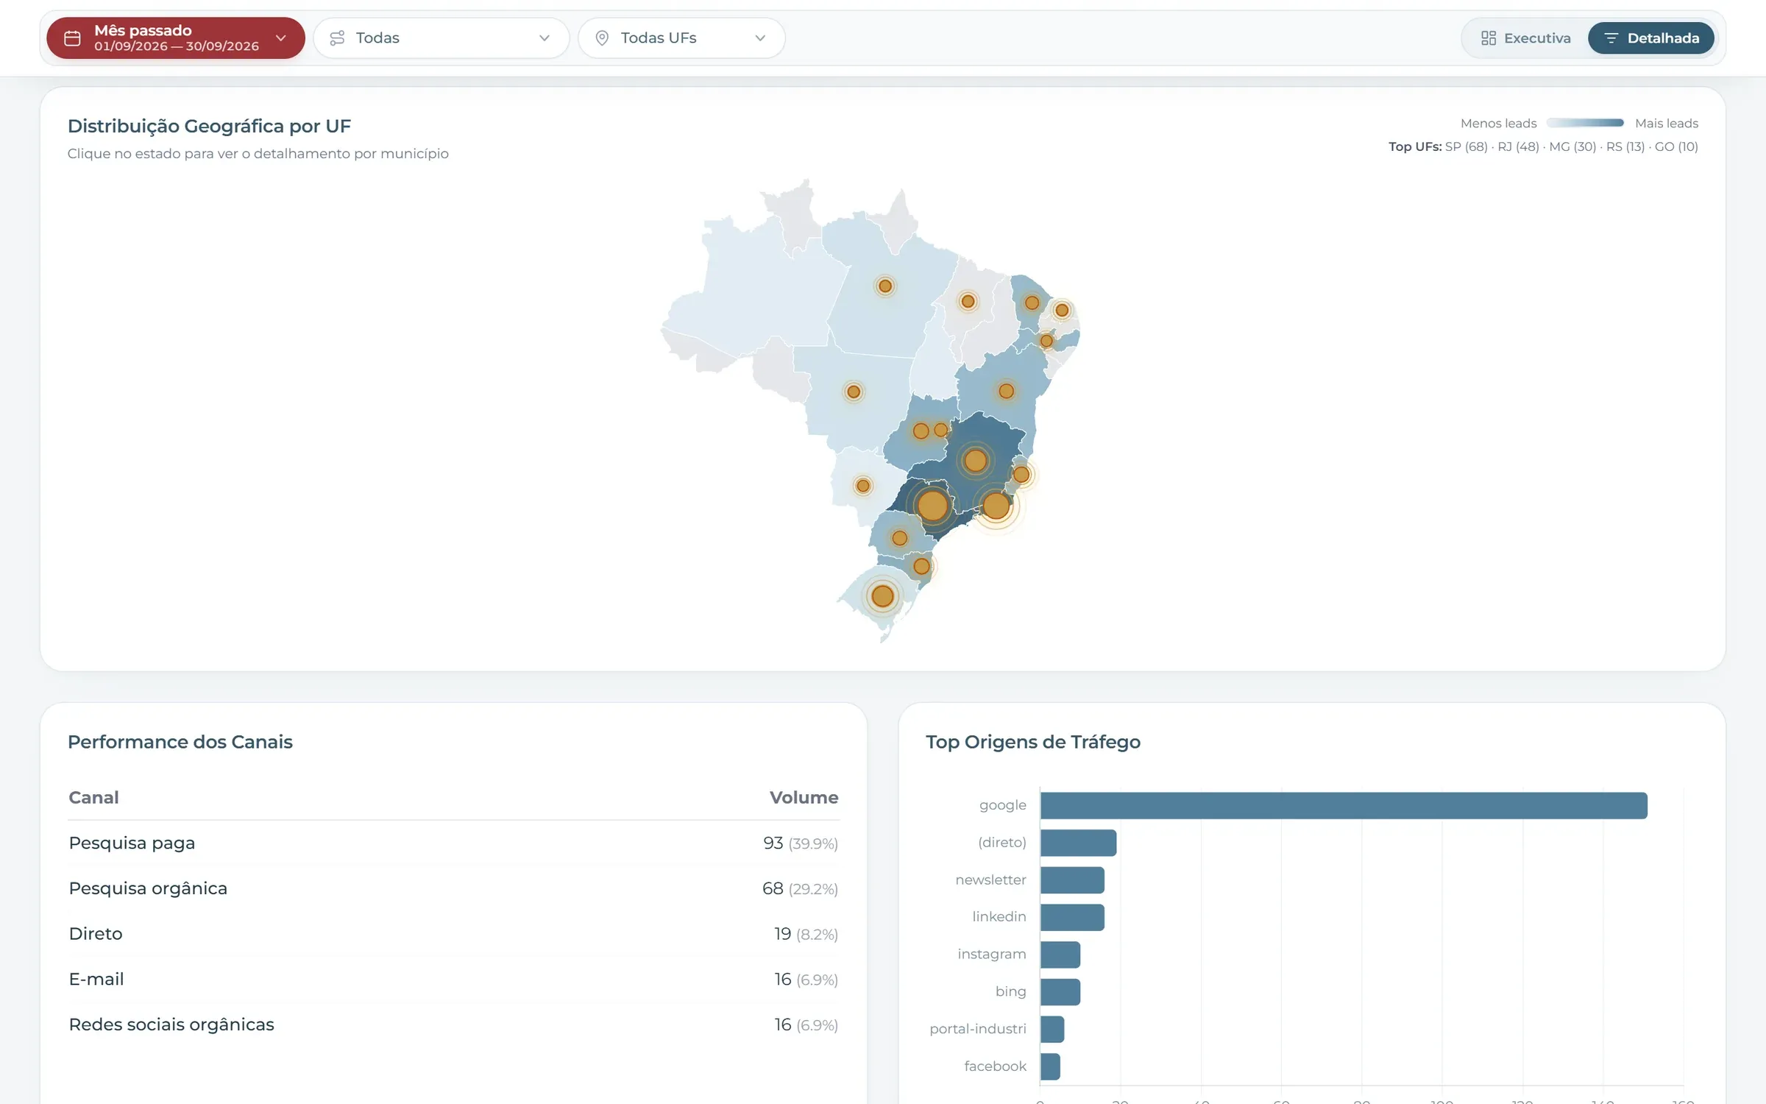Image resolution: width=1766 pixels, height=1104 pixels.
Task: Select the Pesquisa paga channel row
Action: coord(453,843)
